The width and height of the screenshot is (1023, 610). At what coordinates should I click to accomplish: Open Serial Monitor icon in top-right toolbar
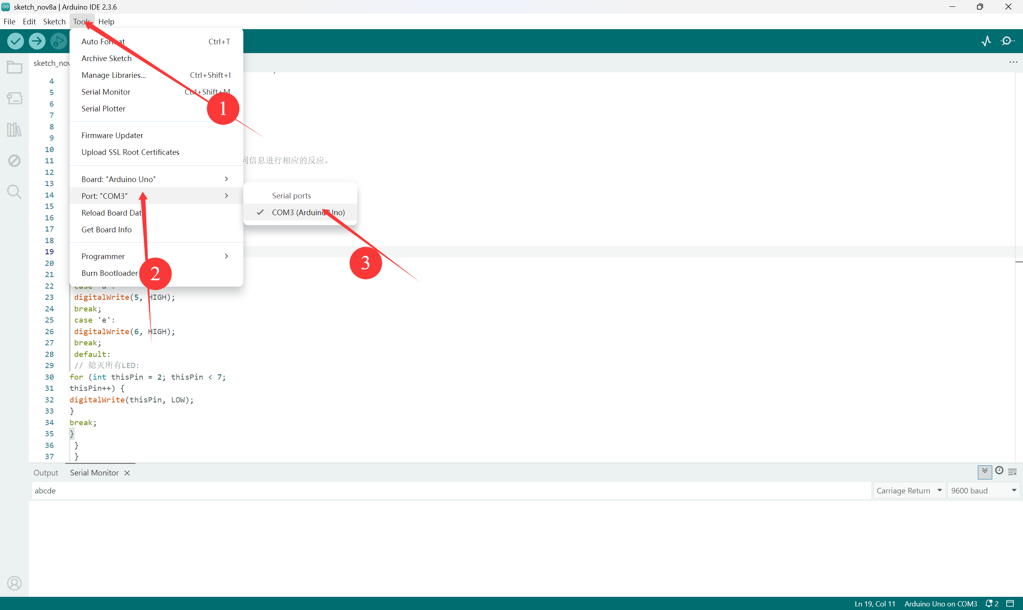coord(1007,41)
